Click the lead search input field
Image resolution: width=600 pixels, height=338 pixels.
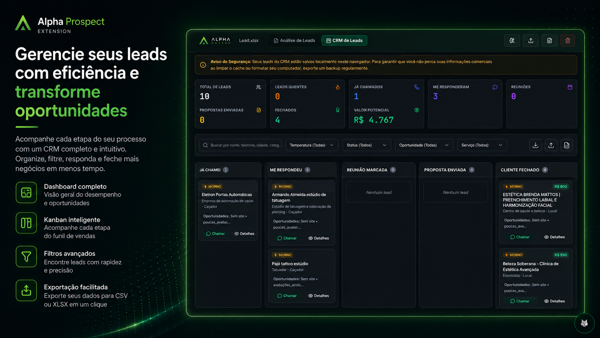240,145
